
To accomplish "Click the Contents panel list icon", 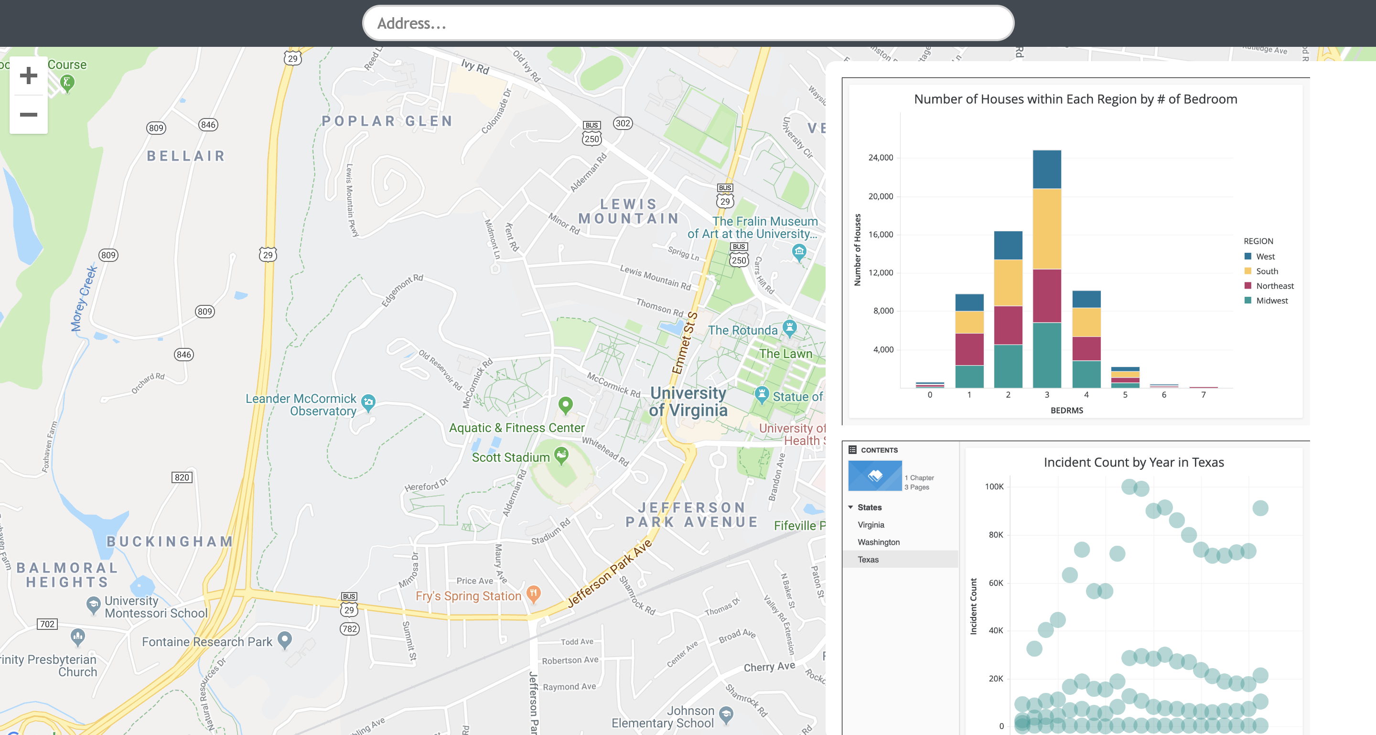I will tap(852, 450).
